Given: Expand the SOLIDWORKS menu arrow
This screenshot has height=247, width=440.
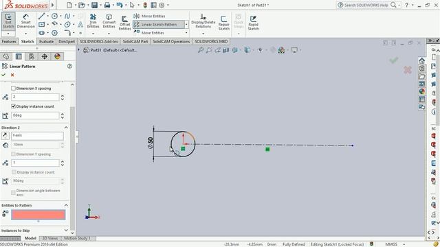Looking at the screenshot, I should tap(53, 5).
